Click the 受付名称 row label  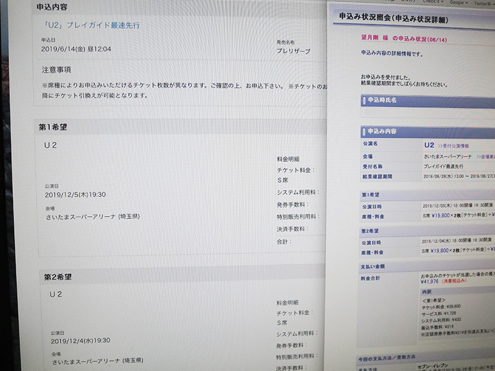[372, 167]
